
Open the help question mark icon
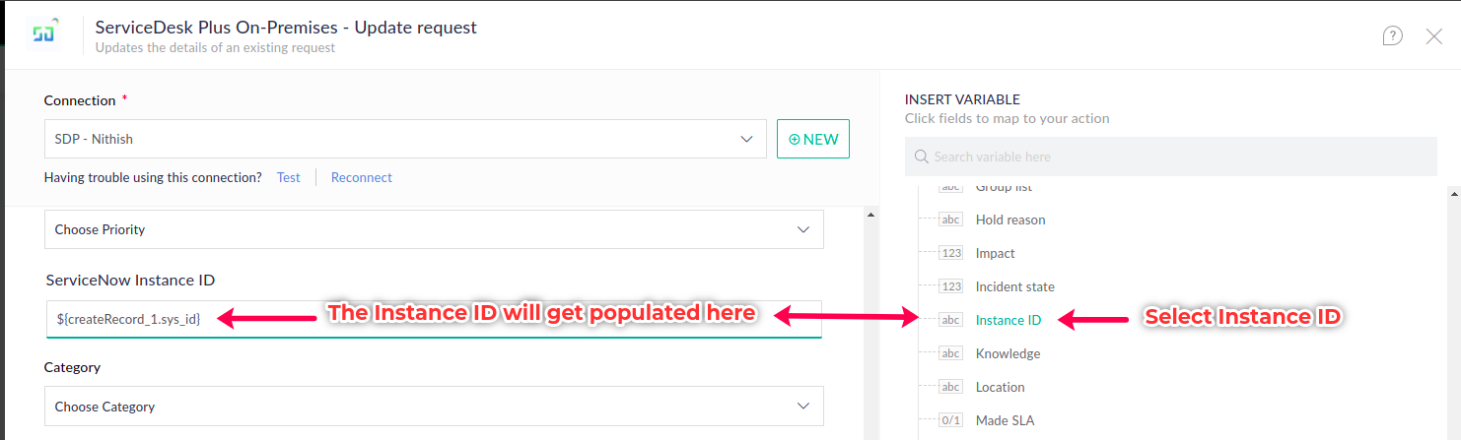(x=1392, y=36)
